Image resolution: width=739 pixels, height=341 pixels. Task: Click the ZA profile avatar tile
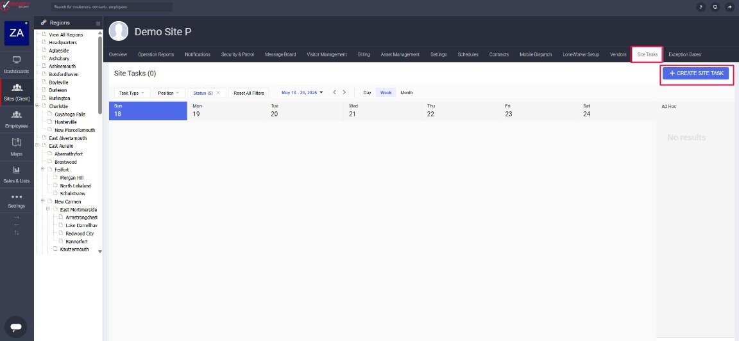tap(17, 33)
